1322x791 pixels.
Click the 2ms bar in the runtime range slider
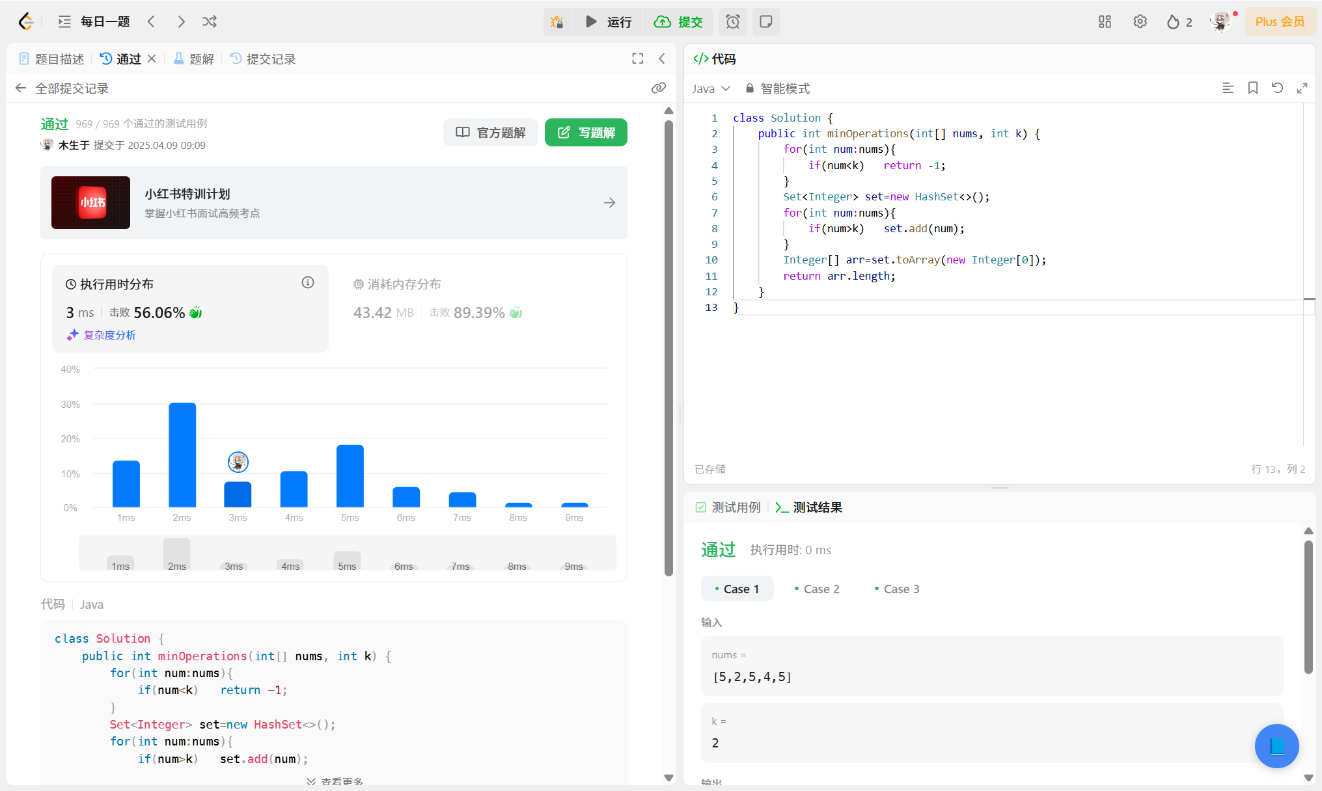(x=177, y=554)
